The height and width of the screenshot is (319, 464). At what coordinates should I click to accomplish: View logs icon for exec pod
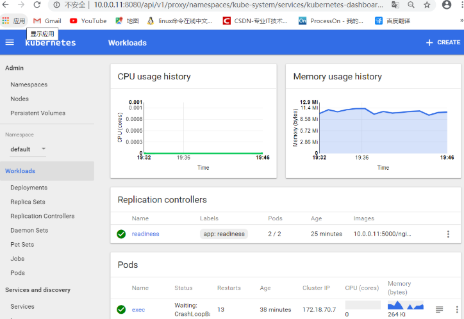(x=440, y=309)
